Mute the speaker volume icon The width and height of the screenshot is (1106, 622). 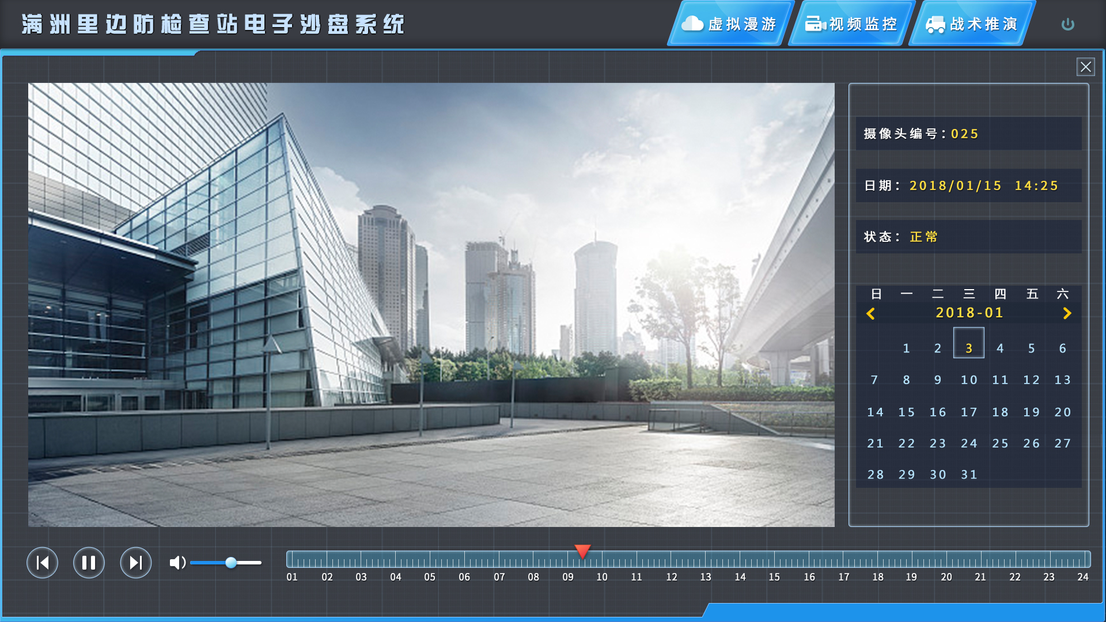pyautogui.click(x=177, y=563)
